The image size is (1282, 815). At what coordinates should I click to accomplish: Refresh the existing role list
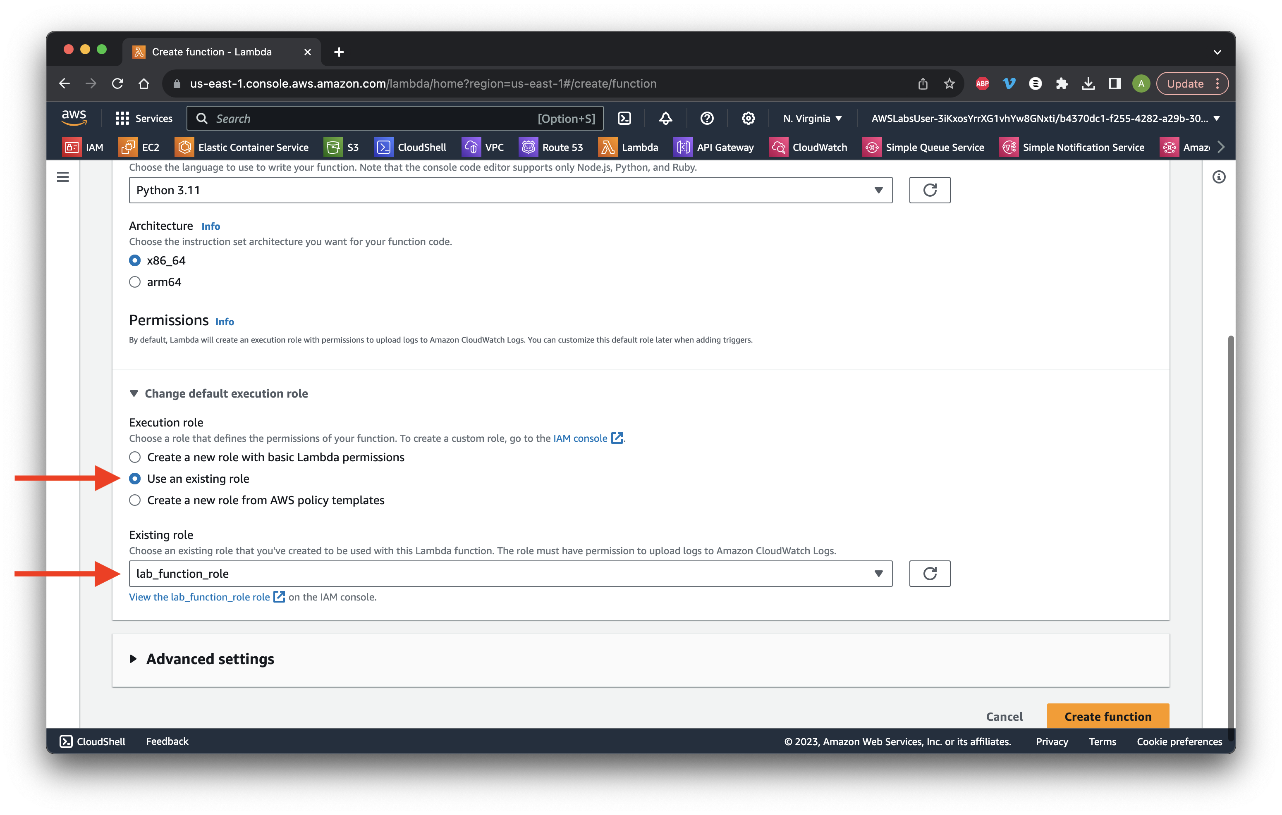point(930,574)
